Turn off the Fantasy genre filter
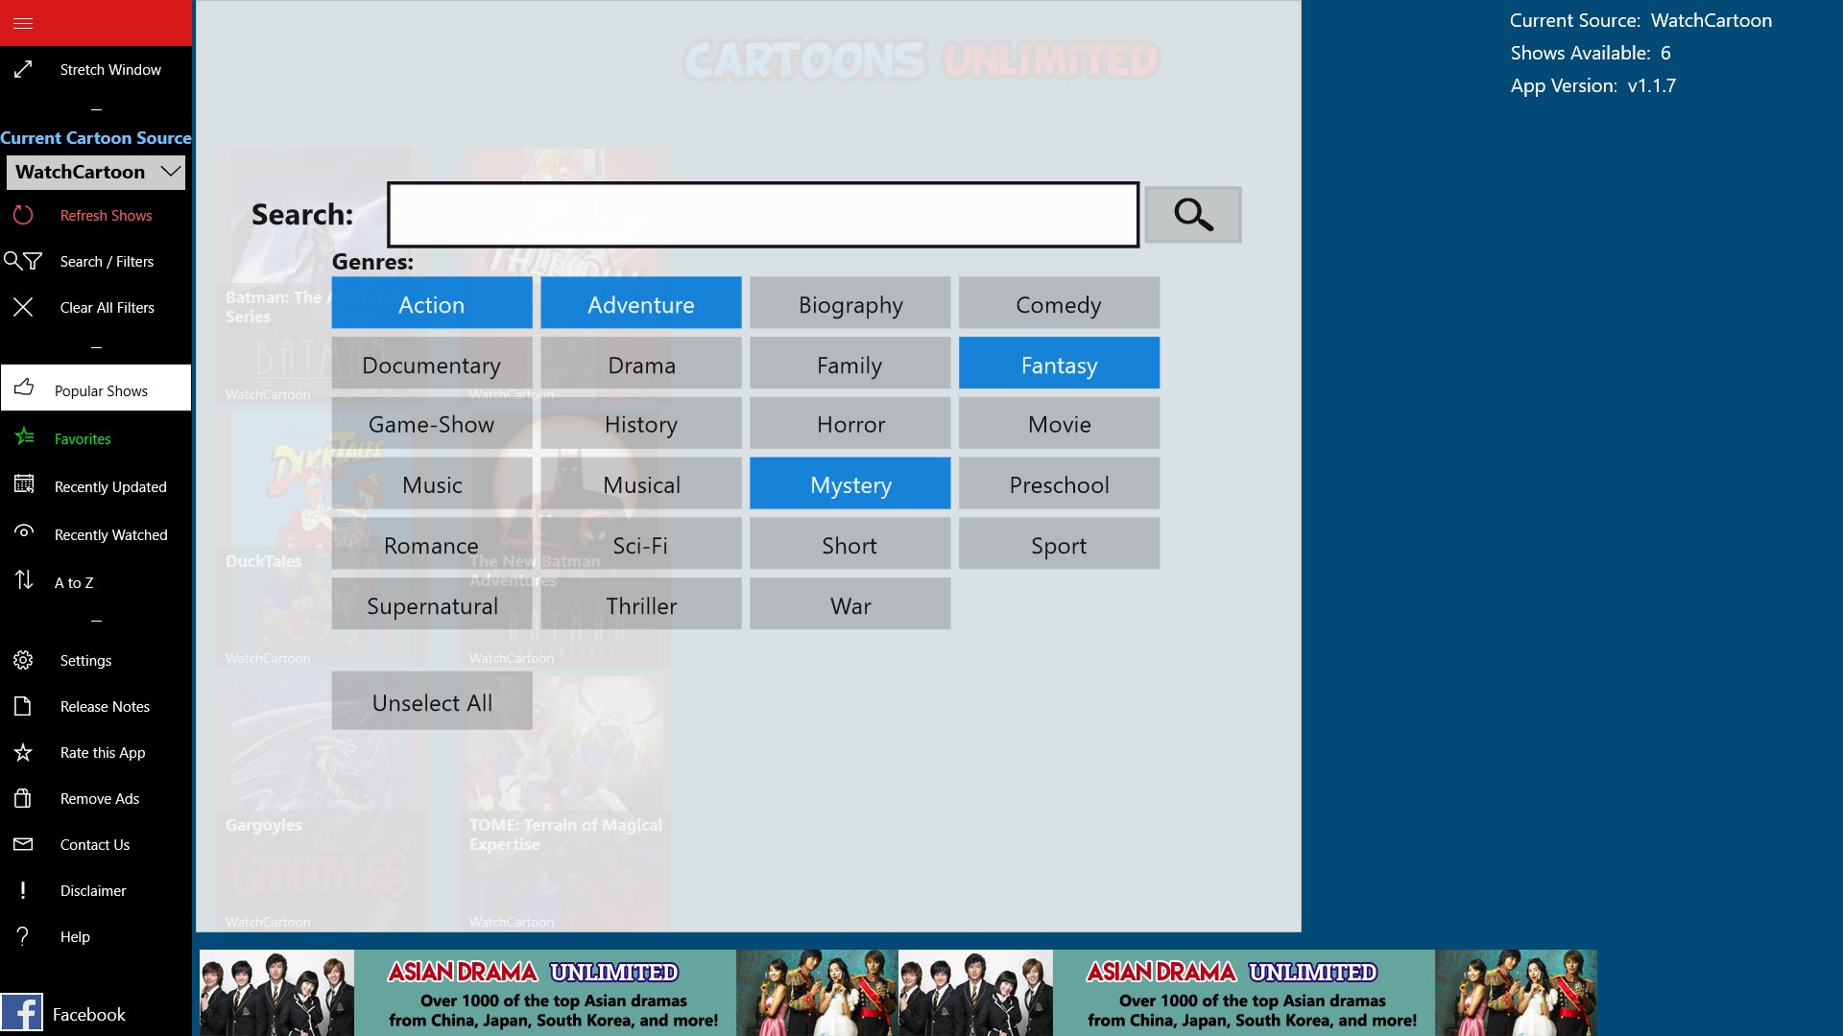This screenshot has height=1036, width=1843. tap(1058, 365)
